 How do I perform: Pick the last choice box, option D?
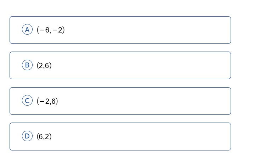pyautogui.click(x=120, y=137)
